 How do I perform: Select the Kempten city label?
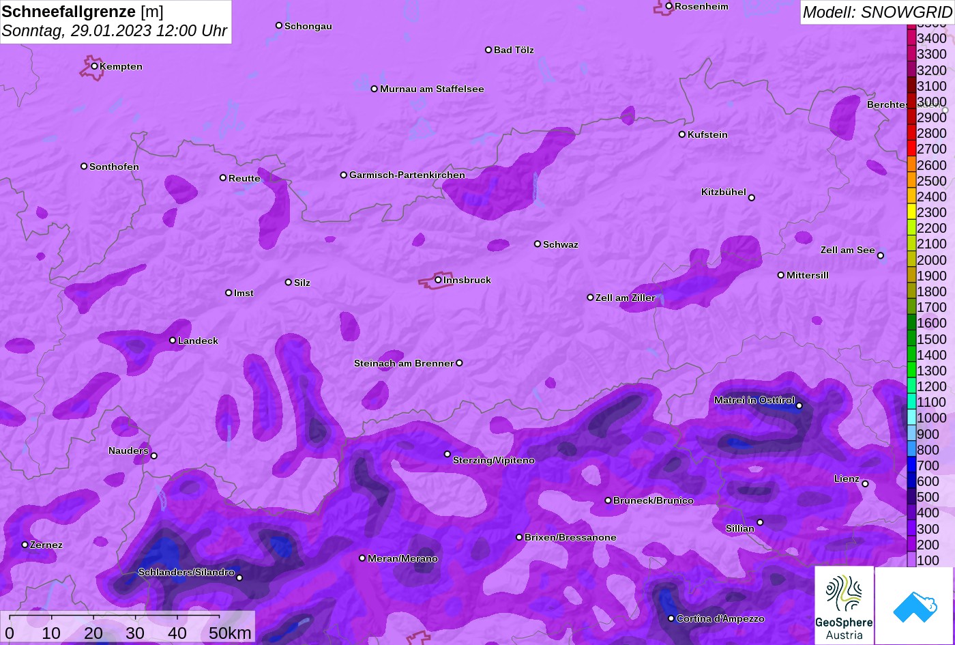click(x=121, y=66)
